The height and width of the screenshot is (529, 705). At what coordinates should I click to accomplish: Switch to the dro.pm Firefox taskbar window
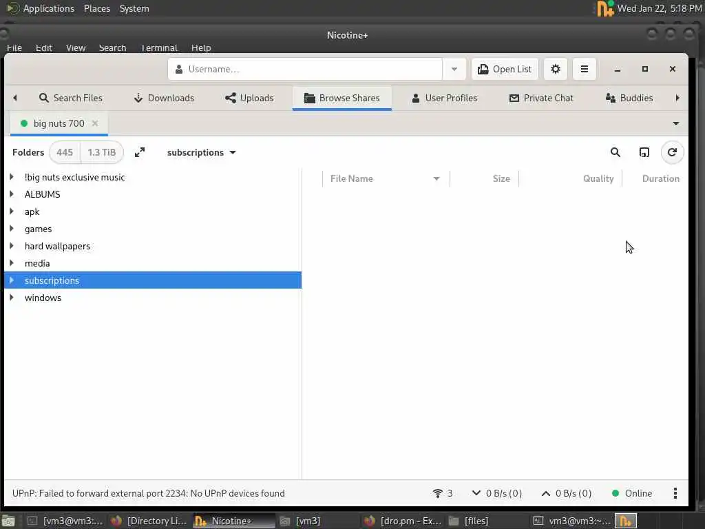(x=403, y=521)
